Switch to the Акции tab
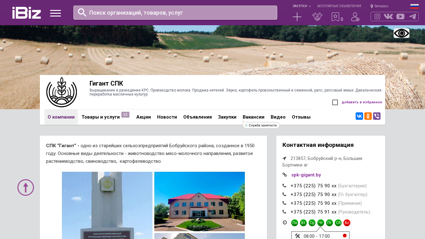This screenshot has height=239, width=425. [x=143, y=117]
